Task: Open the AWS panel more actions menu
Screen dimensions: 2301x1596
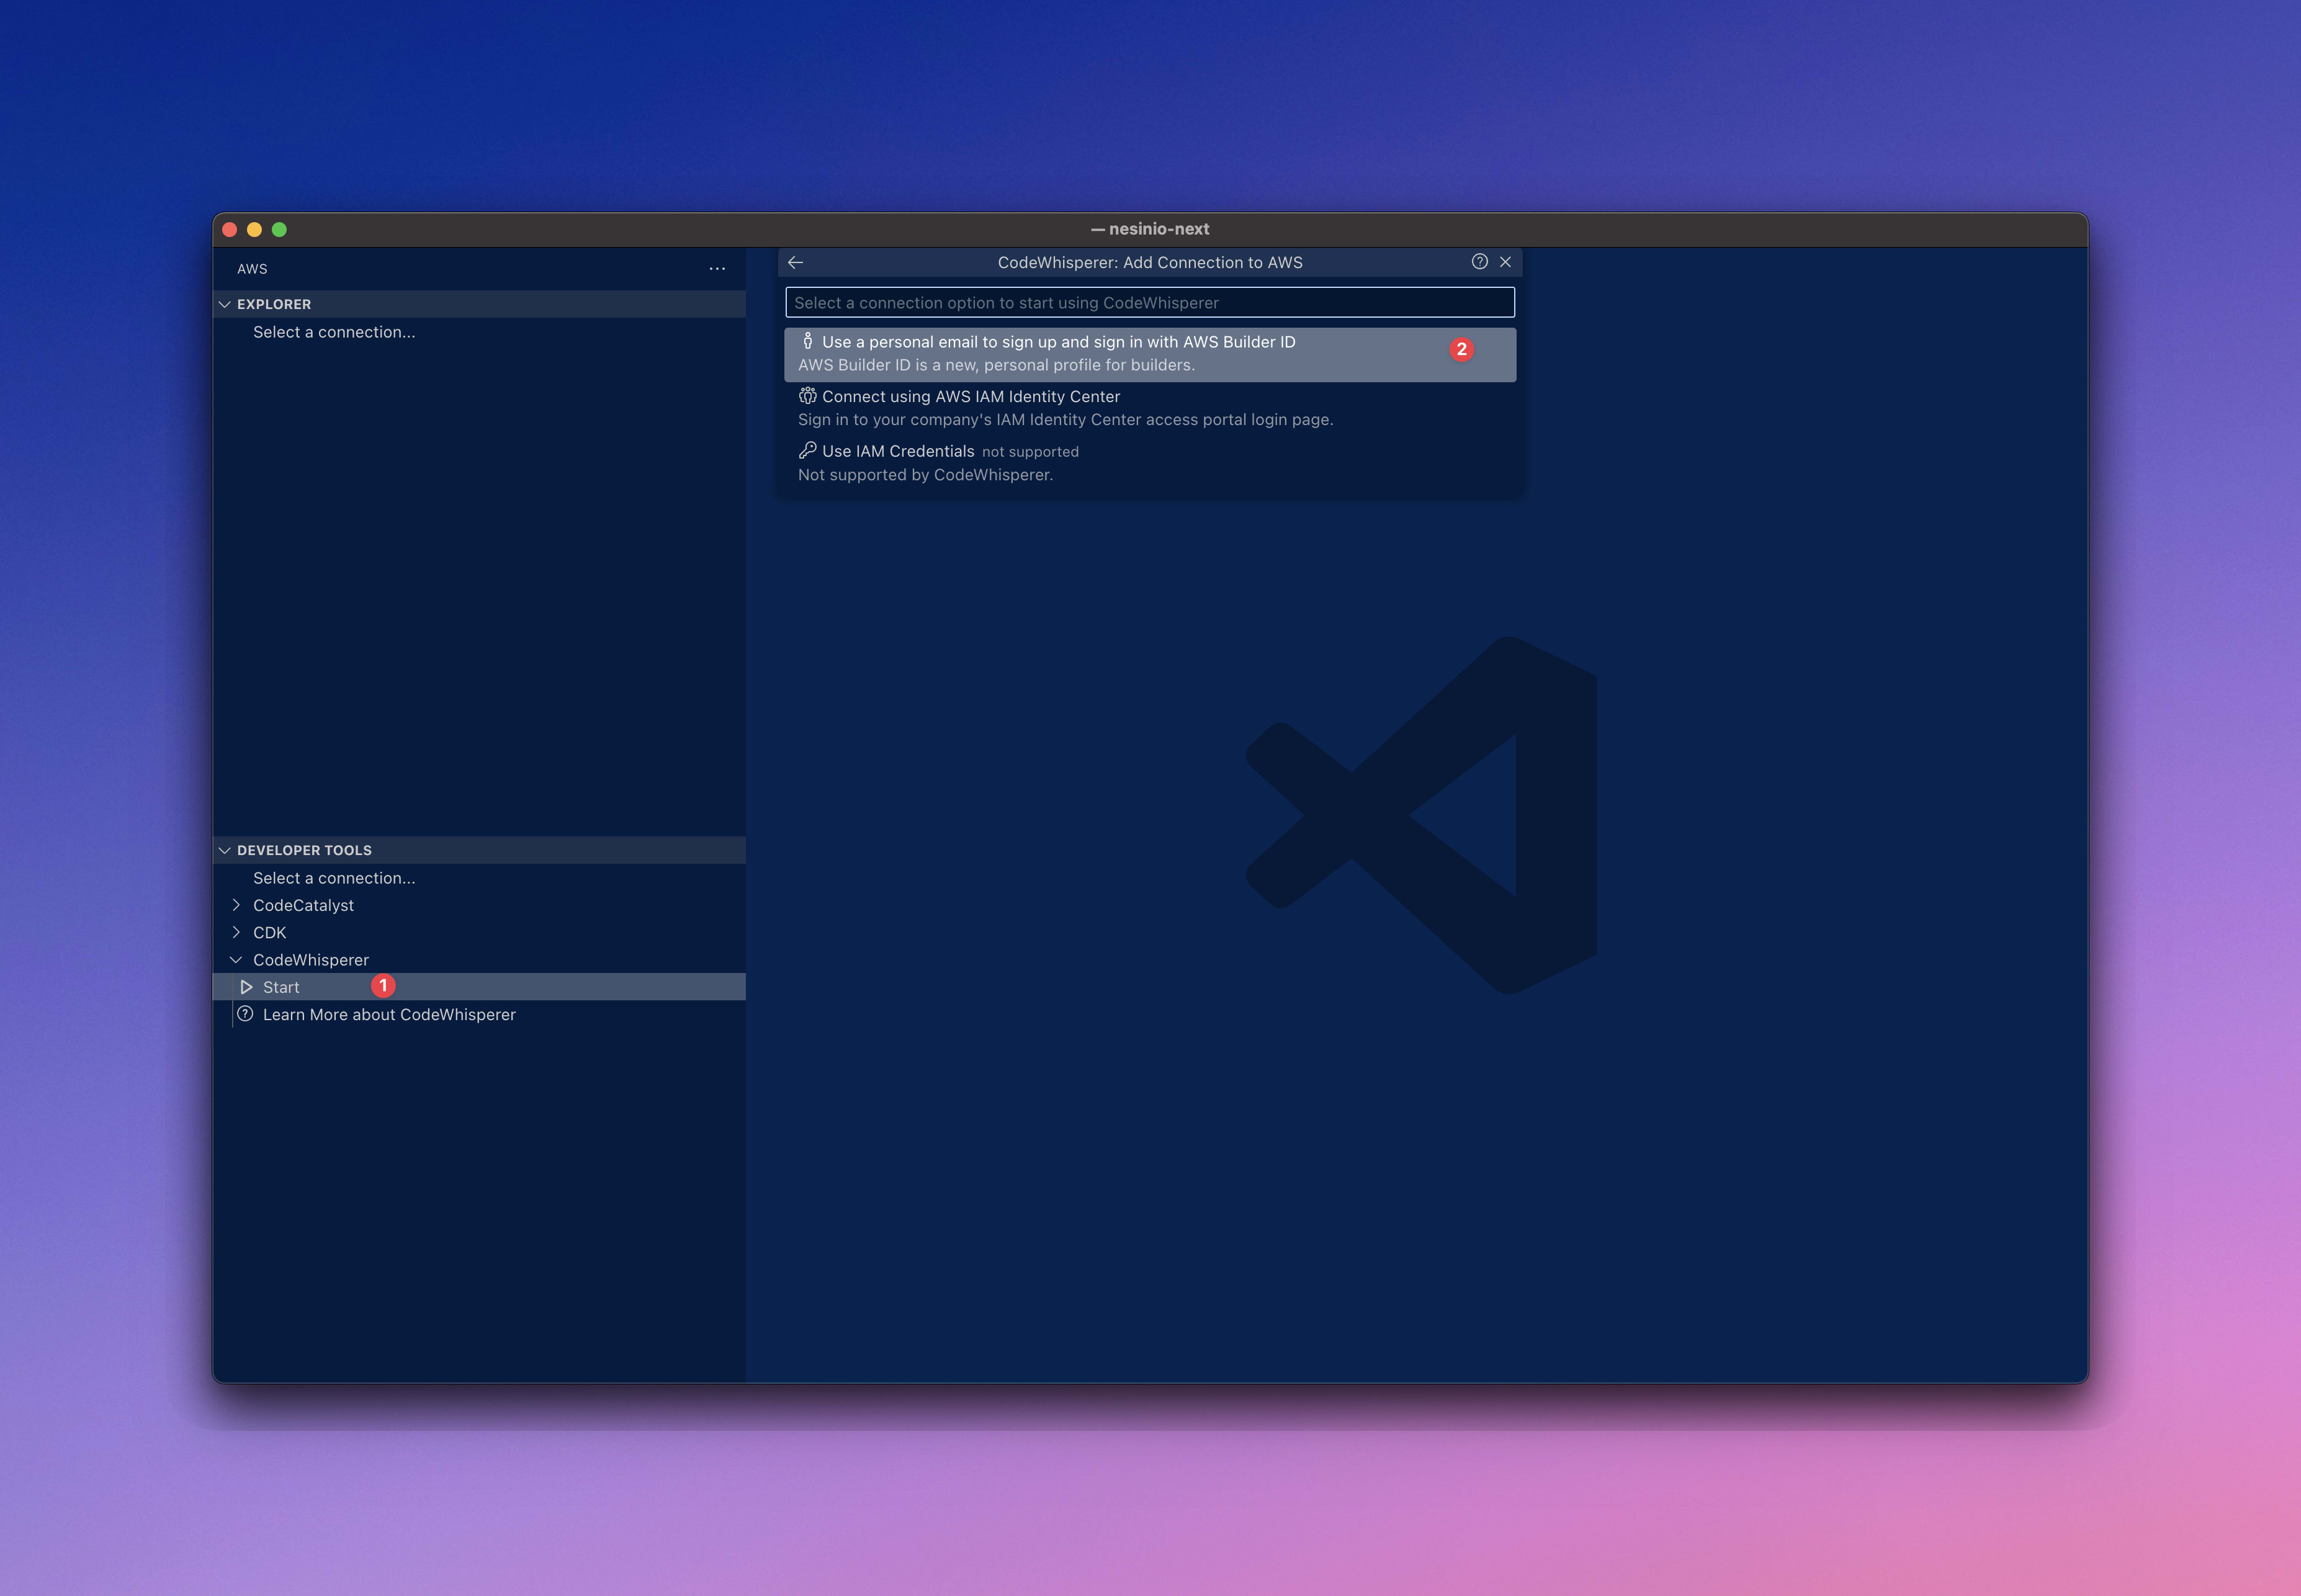Action: coord(717,269)
